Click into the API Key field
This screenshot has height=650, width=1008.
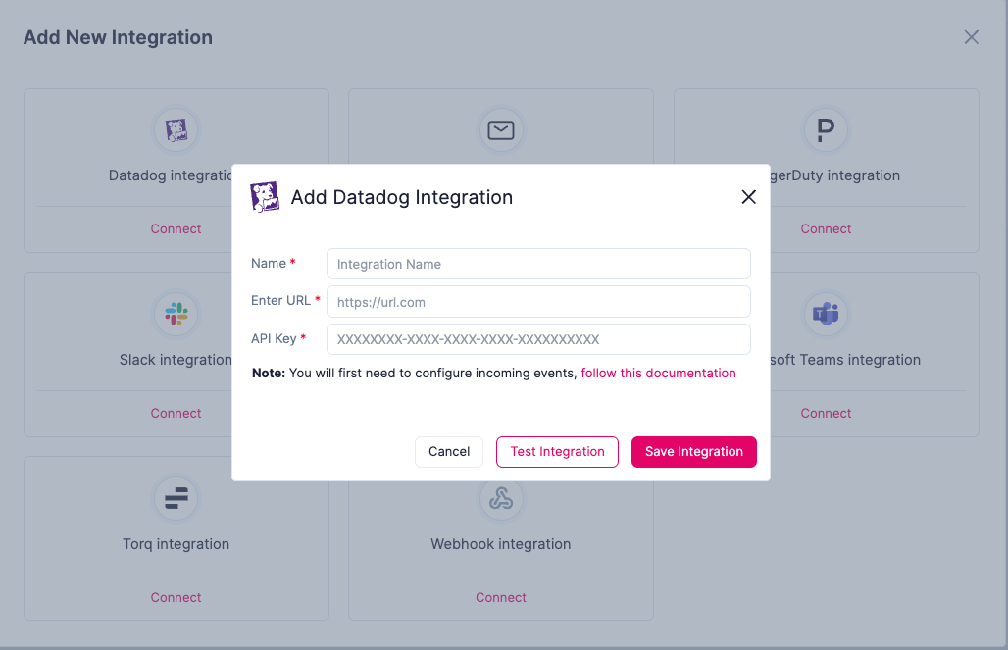(x=538, y=339)
